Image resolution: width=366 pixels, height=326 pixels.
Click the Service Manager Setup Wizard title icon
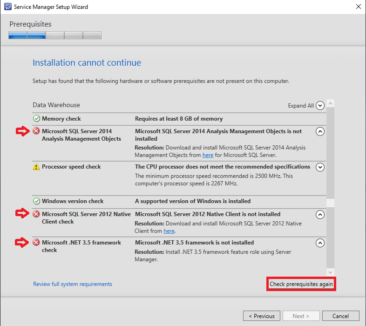point(8,7)
